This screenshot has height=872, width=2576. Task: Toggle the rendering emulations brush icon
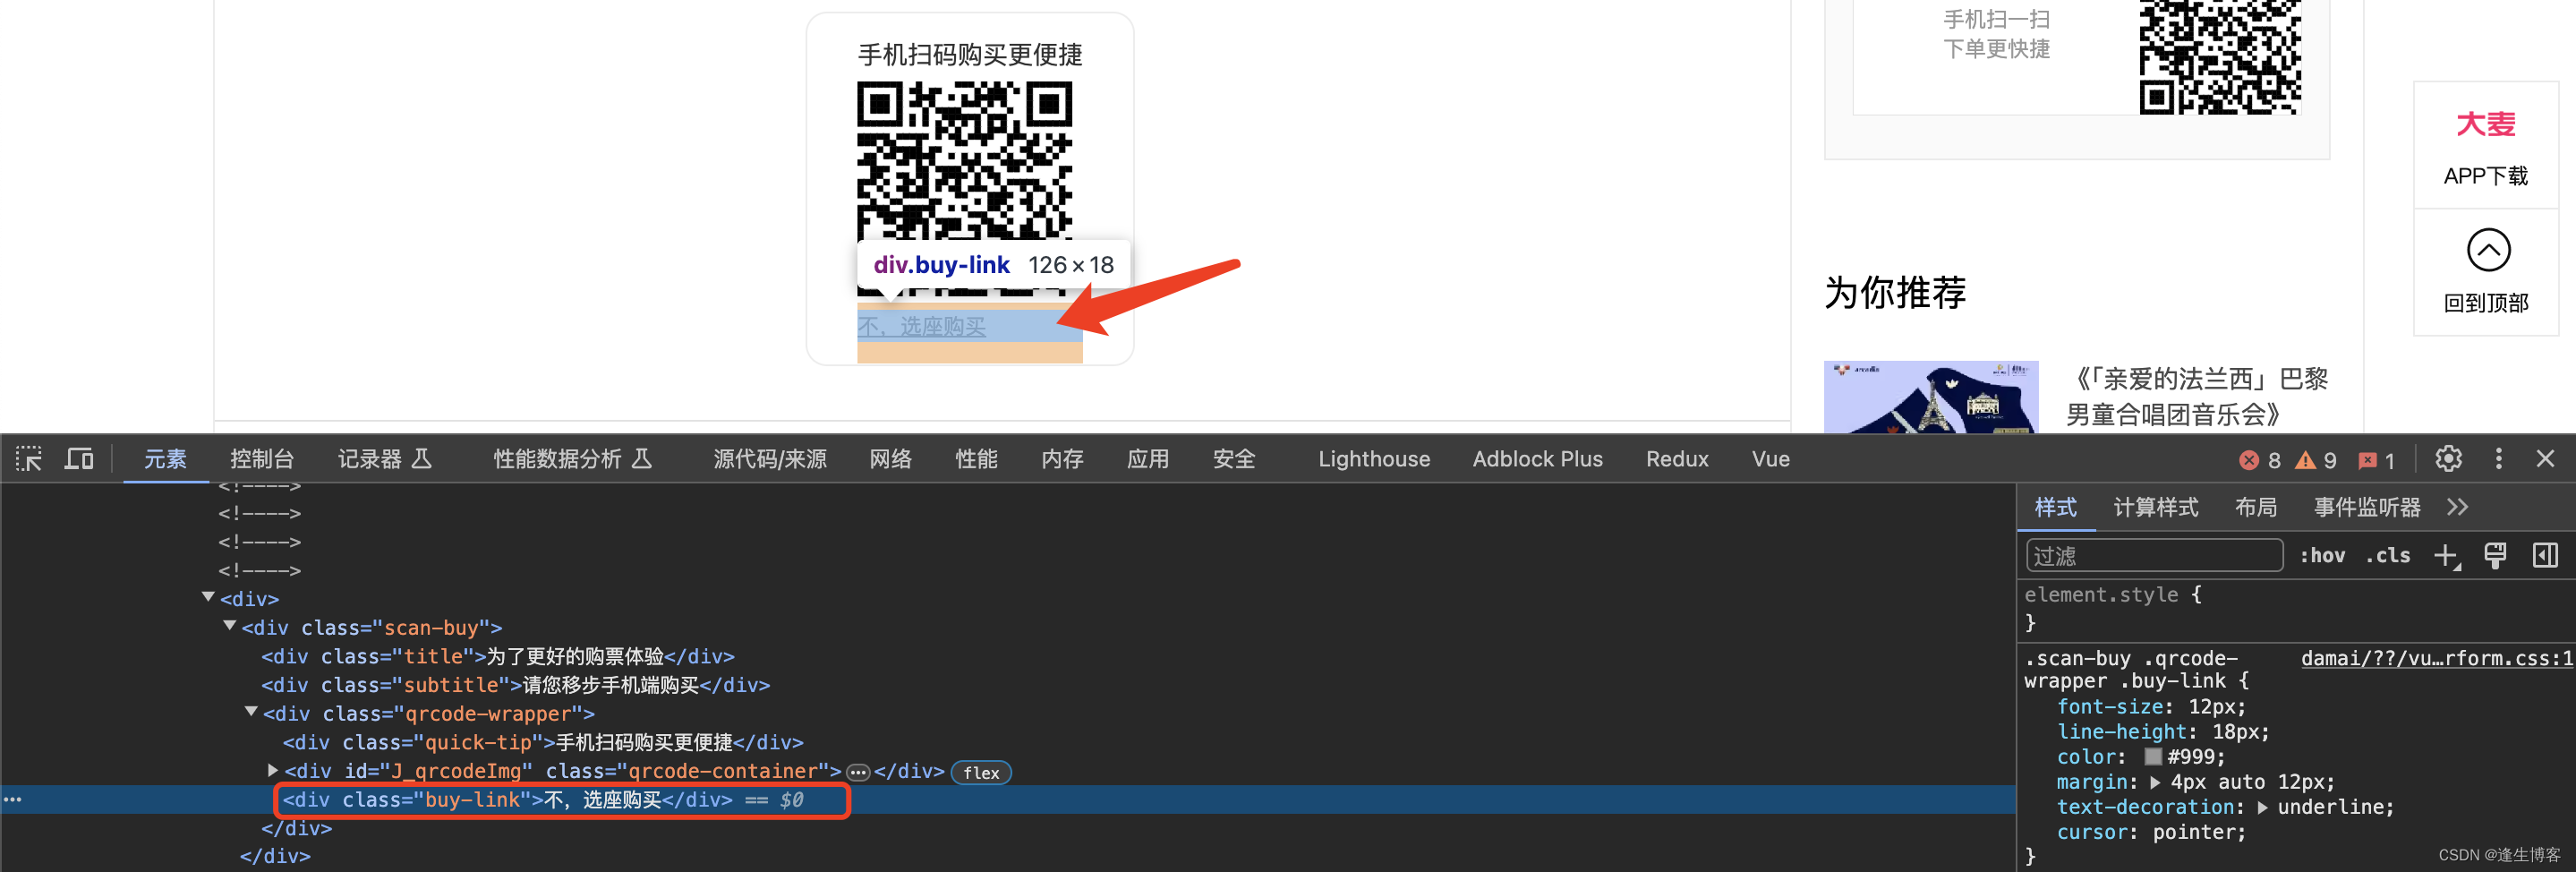pos(2495,556)
